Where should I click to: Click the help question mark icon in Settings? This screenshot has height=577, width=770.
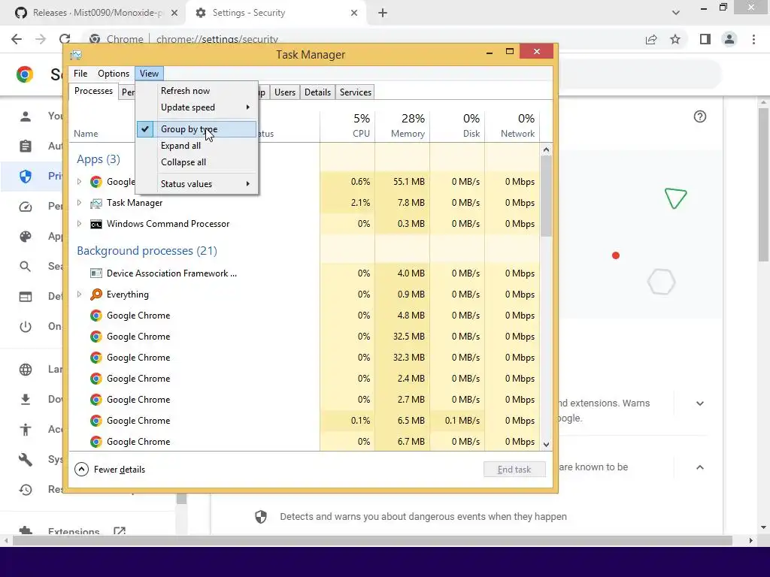pyautogui.click(x=700, y=116)
